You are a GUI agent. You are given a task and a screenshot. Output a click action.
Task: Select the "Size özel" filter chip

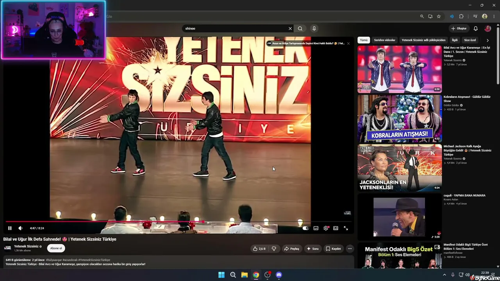pyautogui.click(x=470, y=40)
